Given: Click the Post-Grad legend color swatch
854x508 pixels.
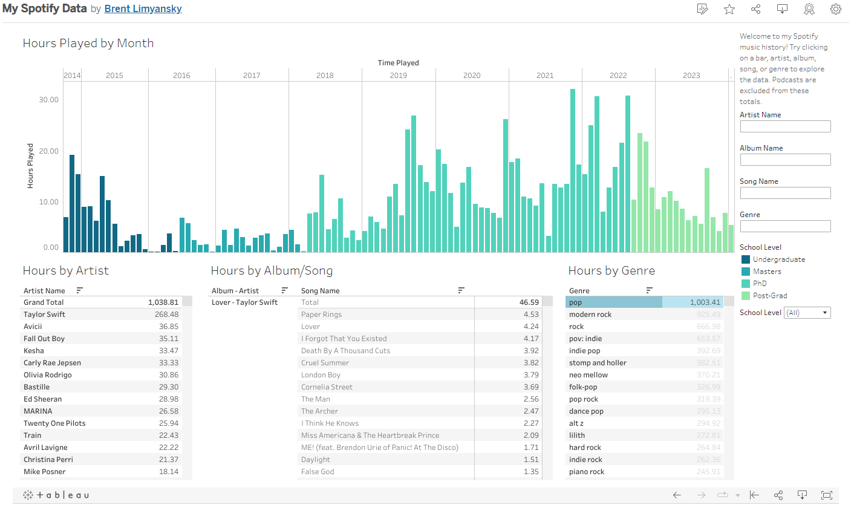Looking at the screenshot, I should [745, 296].
